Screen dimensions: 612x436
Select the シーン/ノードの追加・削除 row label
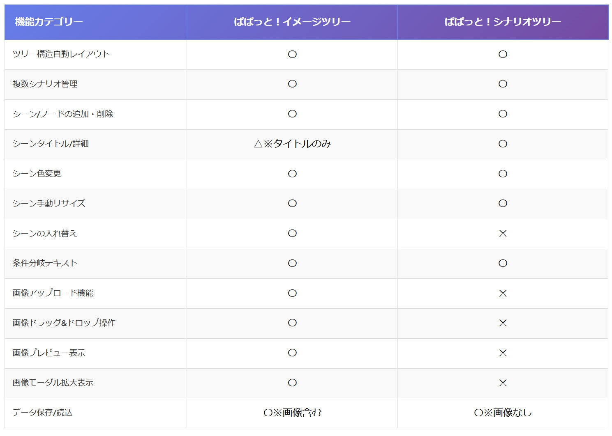coord(62,114)
